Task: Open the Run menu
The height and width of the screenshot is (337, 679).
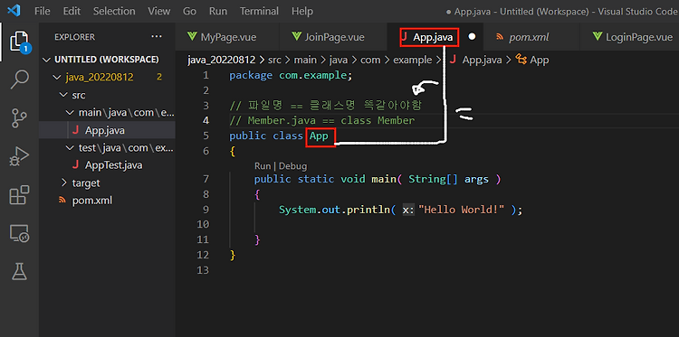Action: 218,11
